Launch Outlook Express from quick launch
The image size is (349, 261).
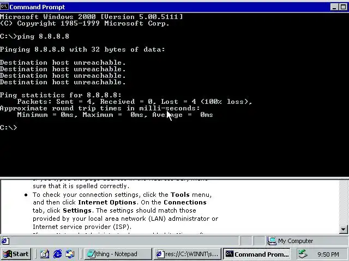70,254
